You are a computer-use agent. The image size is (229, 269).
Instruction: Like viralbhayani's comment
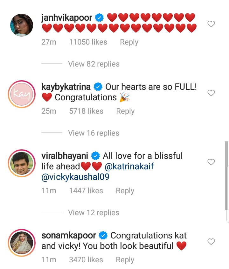pyautogui.click(x=211, y=162)
